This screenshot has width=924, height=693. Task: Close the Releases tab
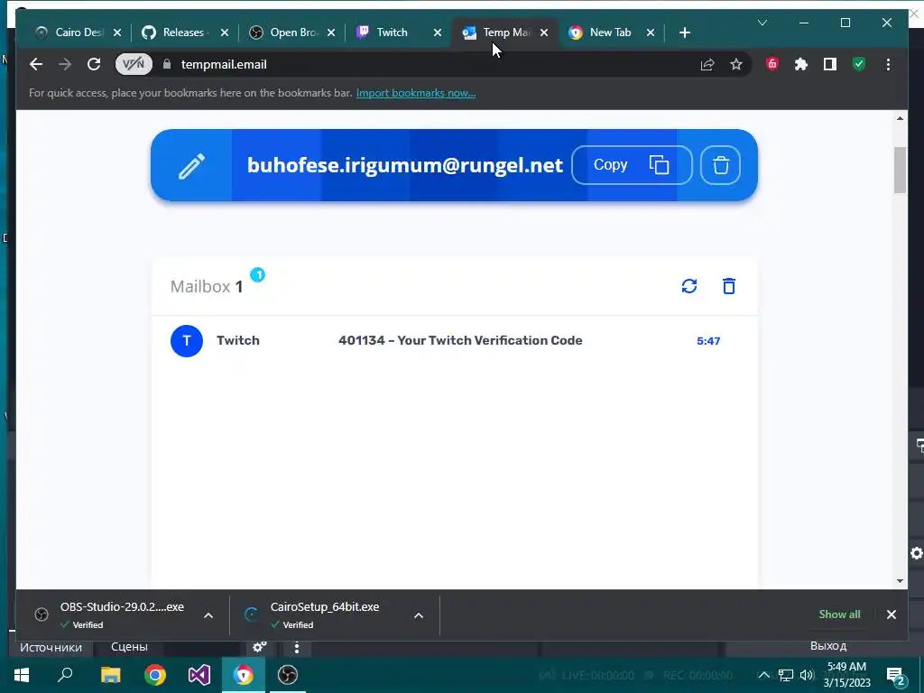[x=224, y=33]
